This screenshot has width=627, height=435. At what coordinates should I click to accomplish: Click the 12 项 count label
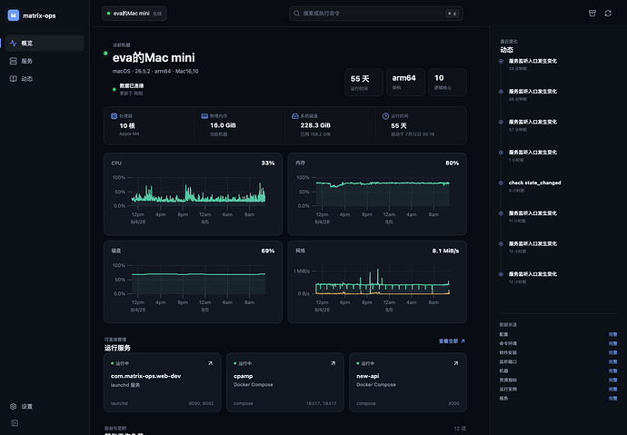point(460,429)
